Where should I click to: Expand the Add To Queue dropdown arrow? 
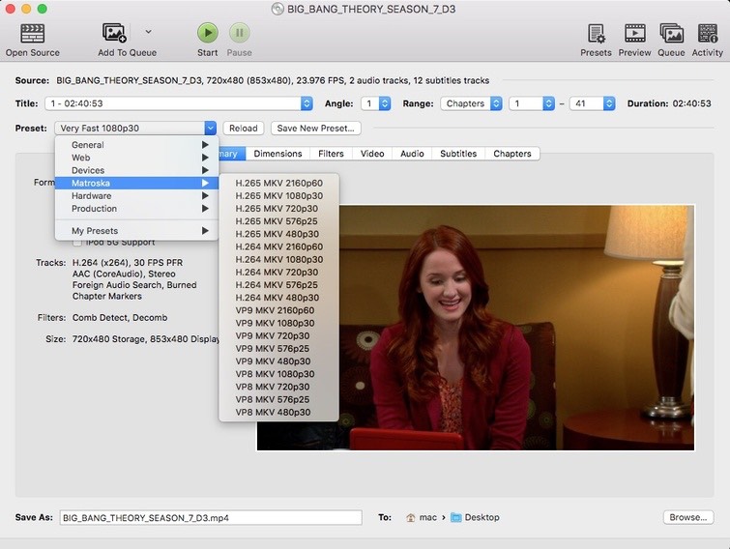[x=148, y=32]
